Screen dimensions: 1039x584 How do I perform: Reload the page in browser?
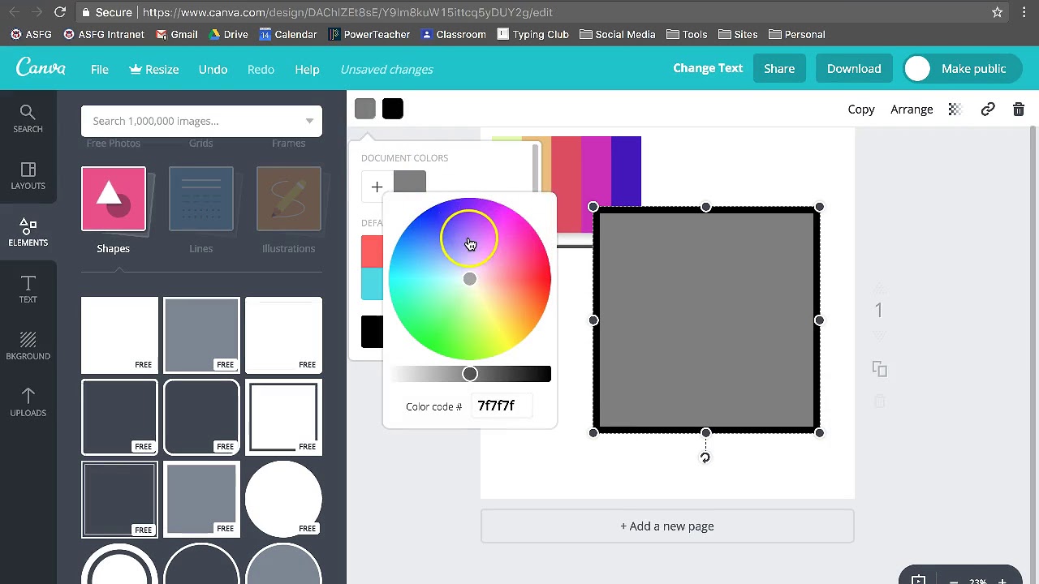60,12
